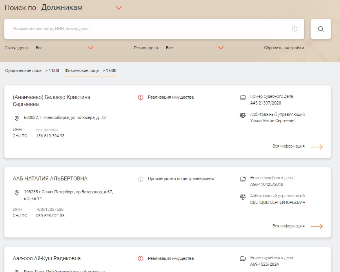Click scales icon beside Усков Антон Сергеевич
The height and width of the screenshot is (272, 340).
coord(243,115)
